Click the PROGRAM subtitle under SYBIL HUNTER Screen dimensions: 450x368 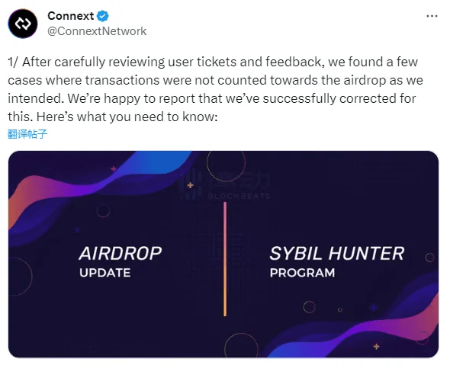click(302, 273)
